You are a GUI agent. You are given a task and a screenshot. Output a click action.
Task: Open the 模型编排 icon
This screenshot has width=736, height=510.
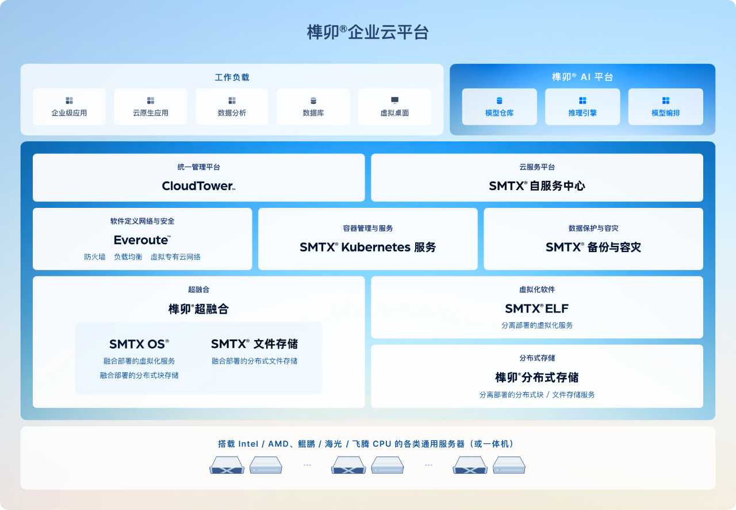click(x=665, y=101)
